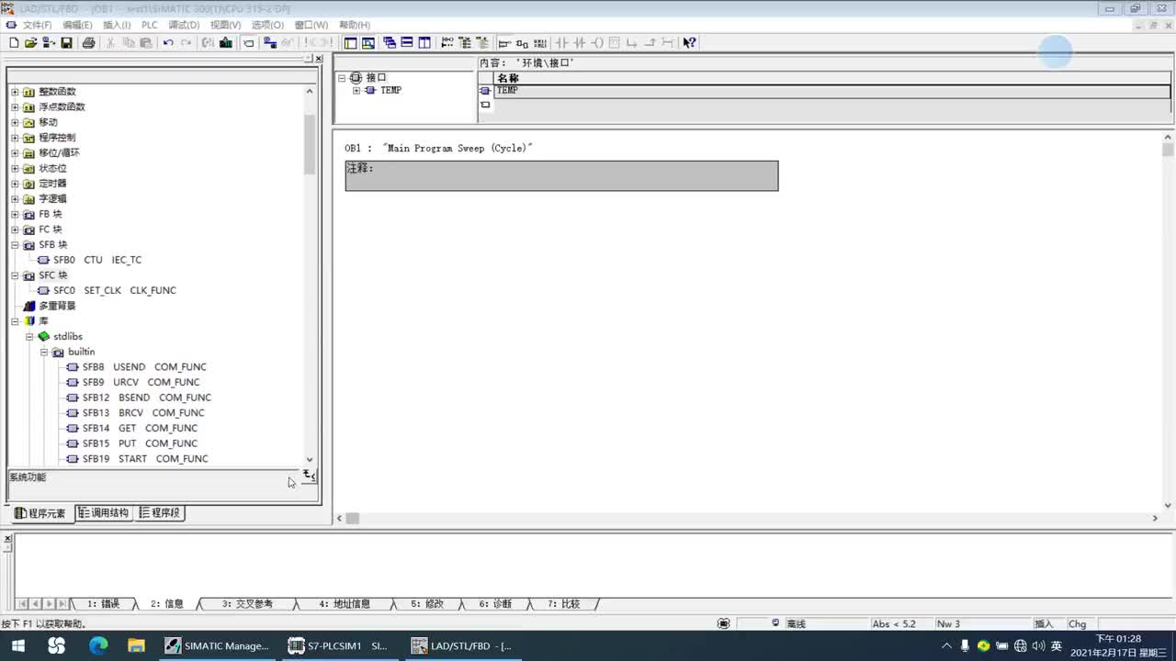Open the 选项(O) menu
Screen dimensions: 1176x661
click(267, 25)
